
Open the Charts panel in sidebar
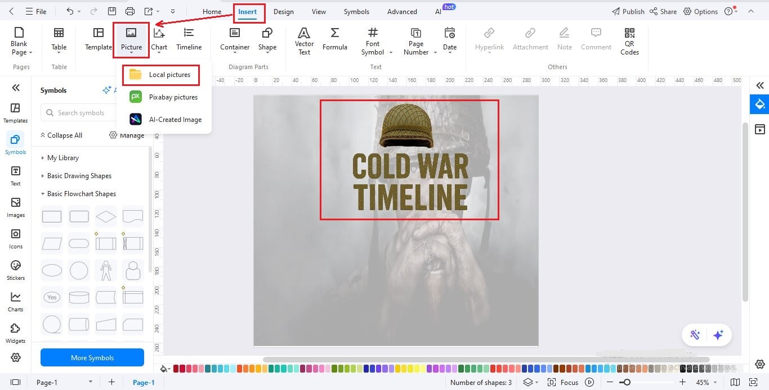(15, 301)
